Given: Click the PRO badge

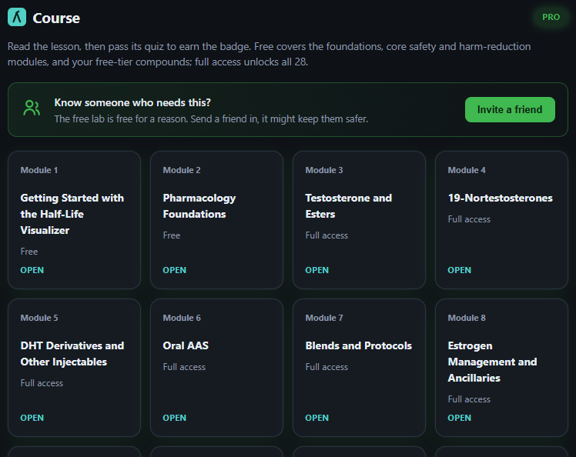Looking at the screenshot, I should [x=551, y=17].
